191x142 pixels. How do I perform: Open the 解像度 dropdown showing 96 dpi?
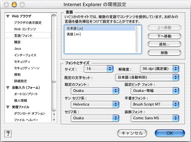[x=160, y=69]
